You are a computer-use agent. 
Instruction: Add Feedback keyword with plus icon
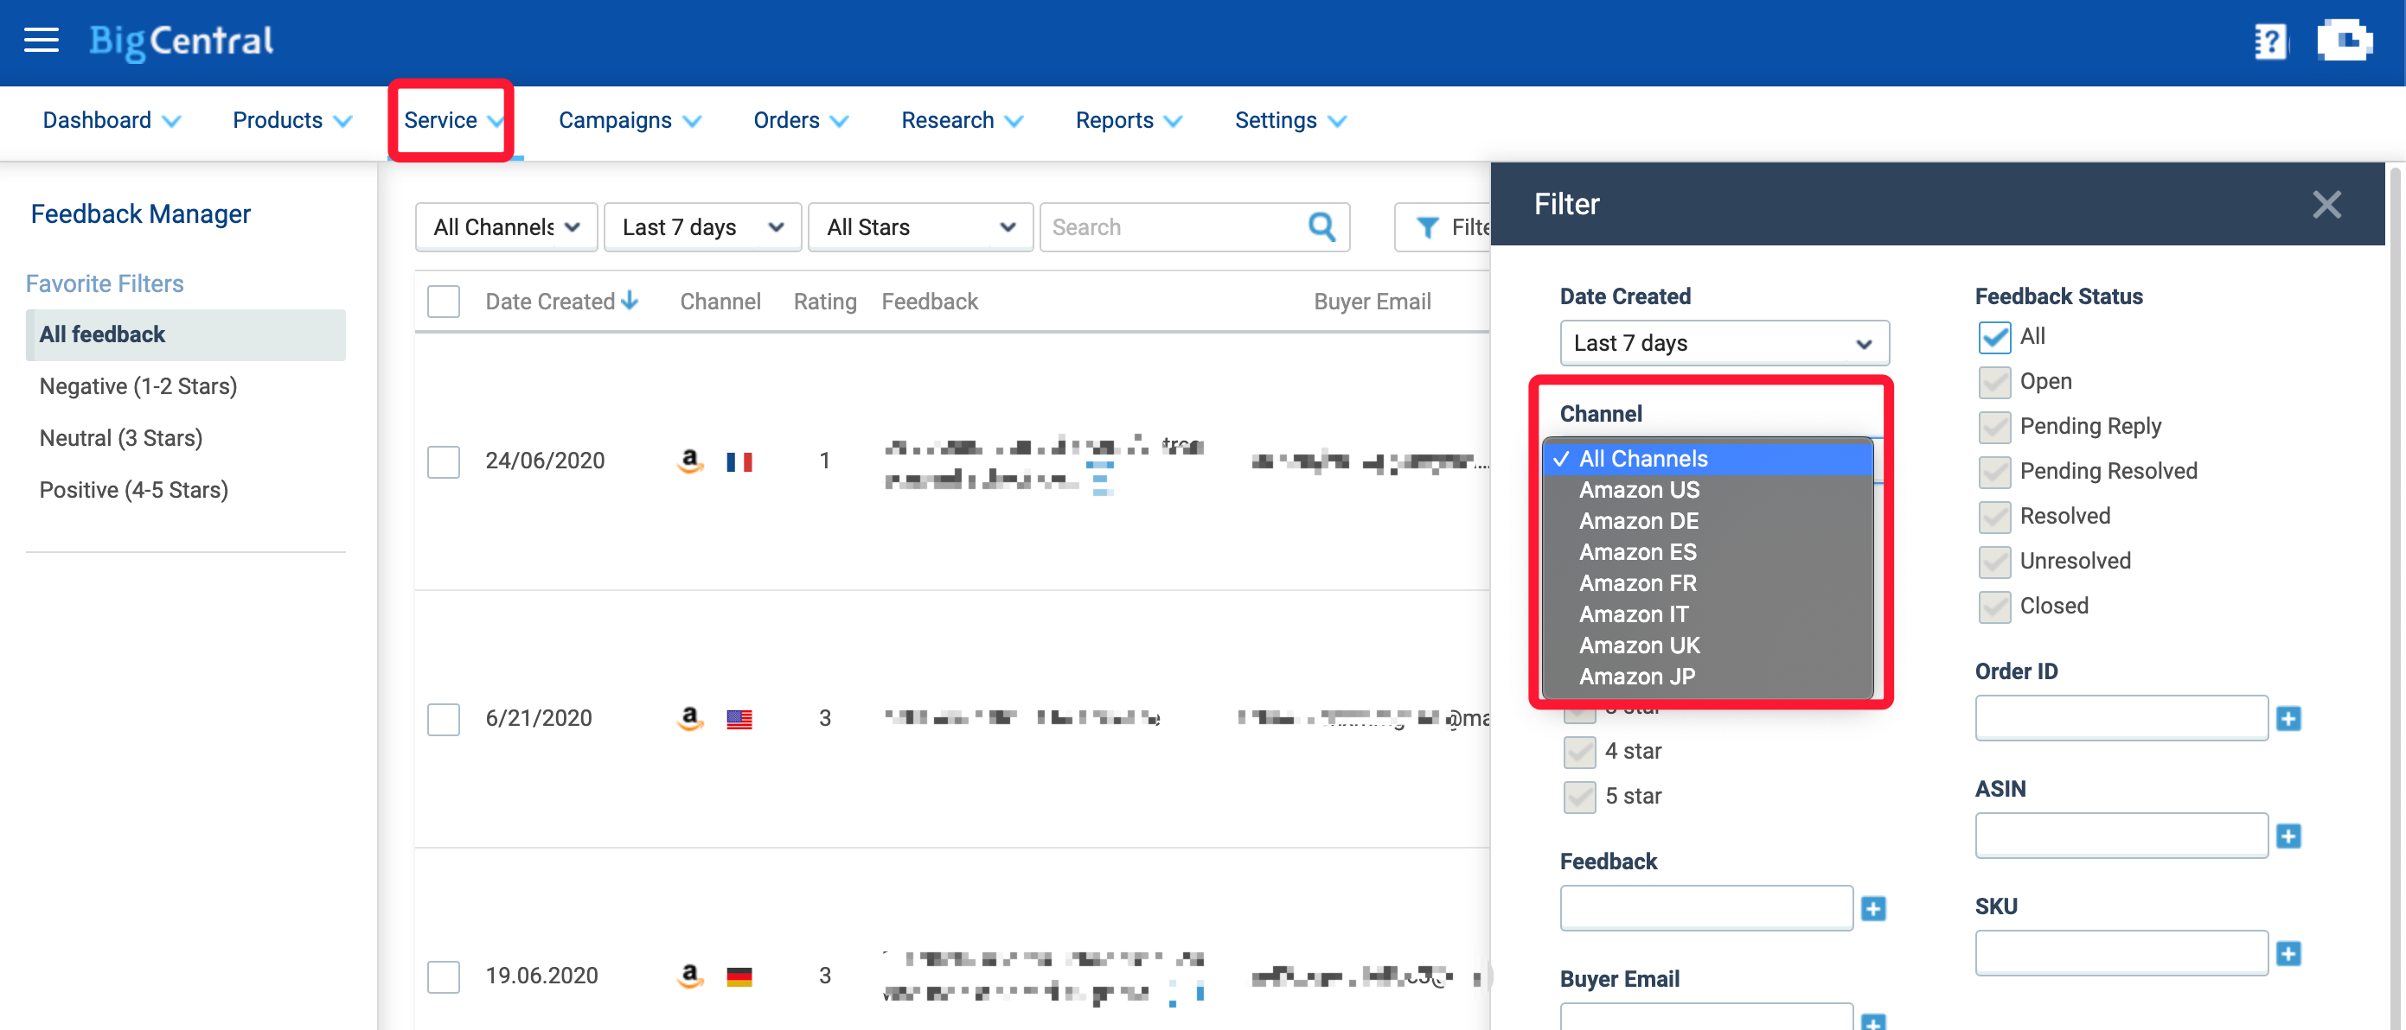pos(1872,909)
